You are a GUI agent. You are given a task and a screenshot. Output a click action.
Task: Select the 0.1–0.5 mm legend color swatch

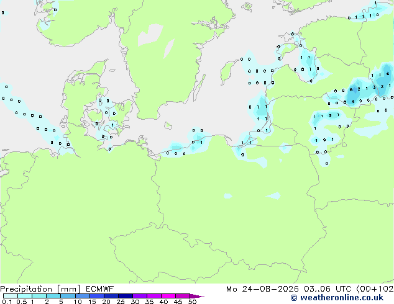[11, 296]
